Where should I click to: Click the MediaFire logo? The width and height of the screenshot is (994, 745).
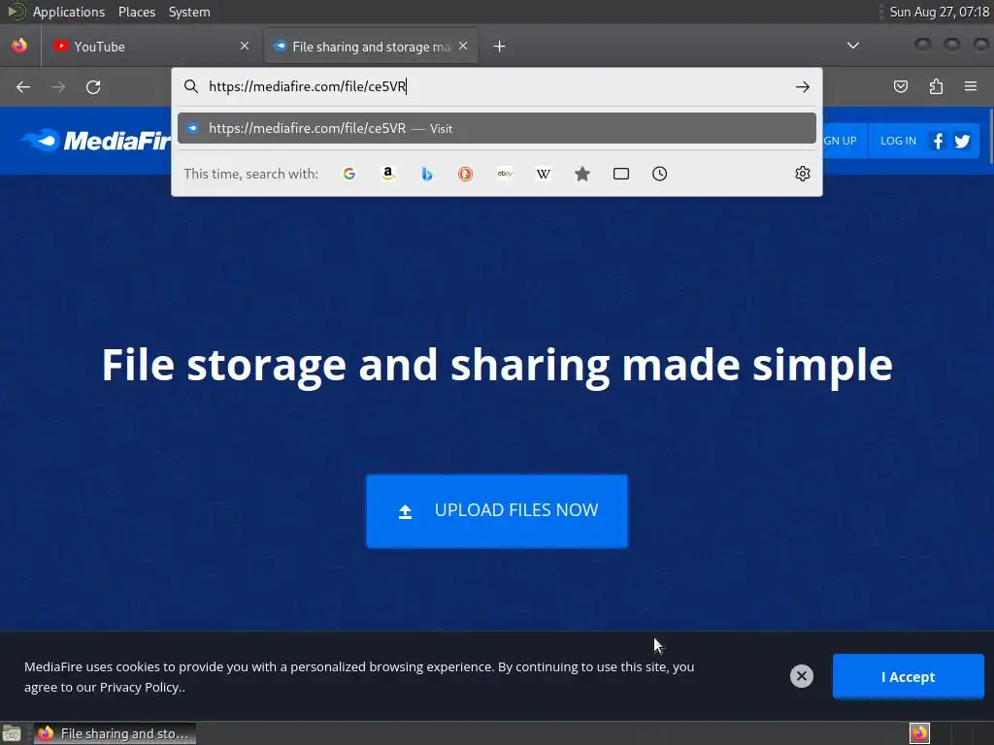pos(96,141)
